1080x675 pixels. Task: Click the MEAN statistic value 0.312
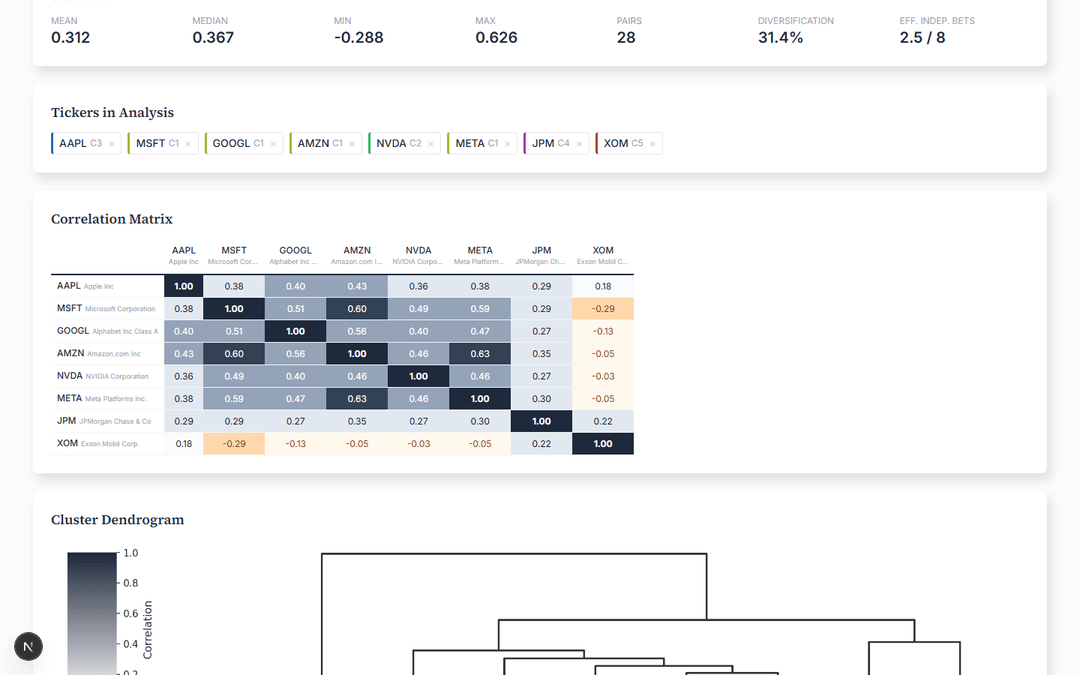pos(70,37)
